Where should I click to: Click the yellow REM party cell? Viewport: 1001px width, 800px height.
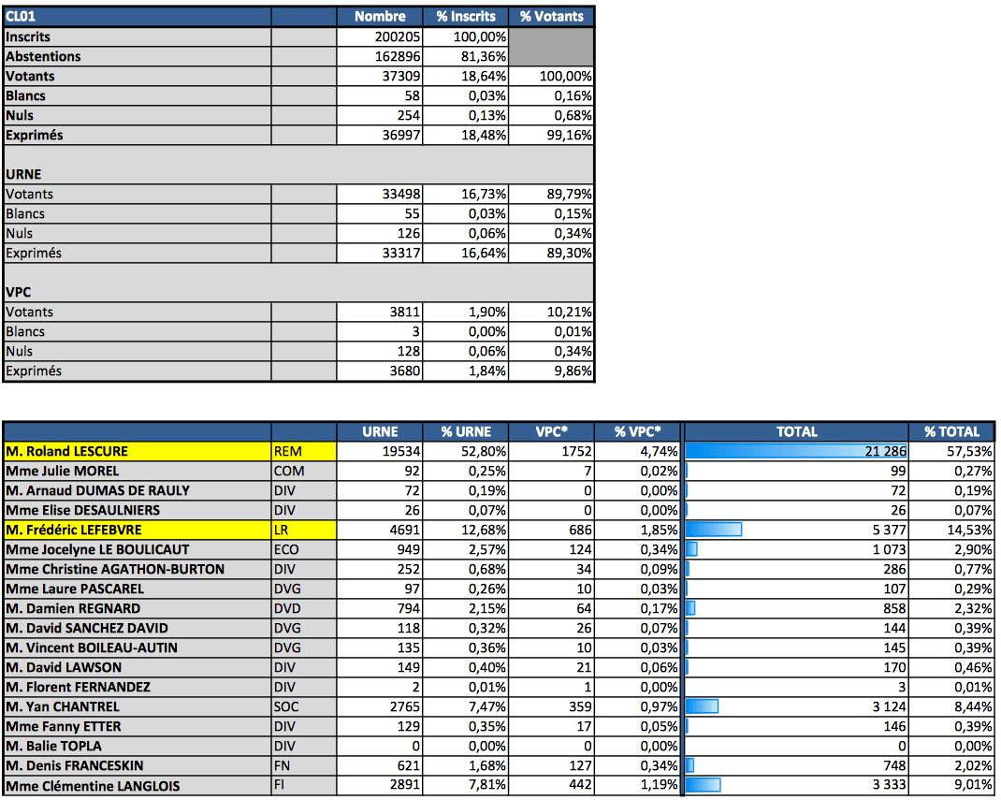tap(302, 451)
